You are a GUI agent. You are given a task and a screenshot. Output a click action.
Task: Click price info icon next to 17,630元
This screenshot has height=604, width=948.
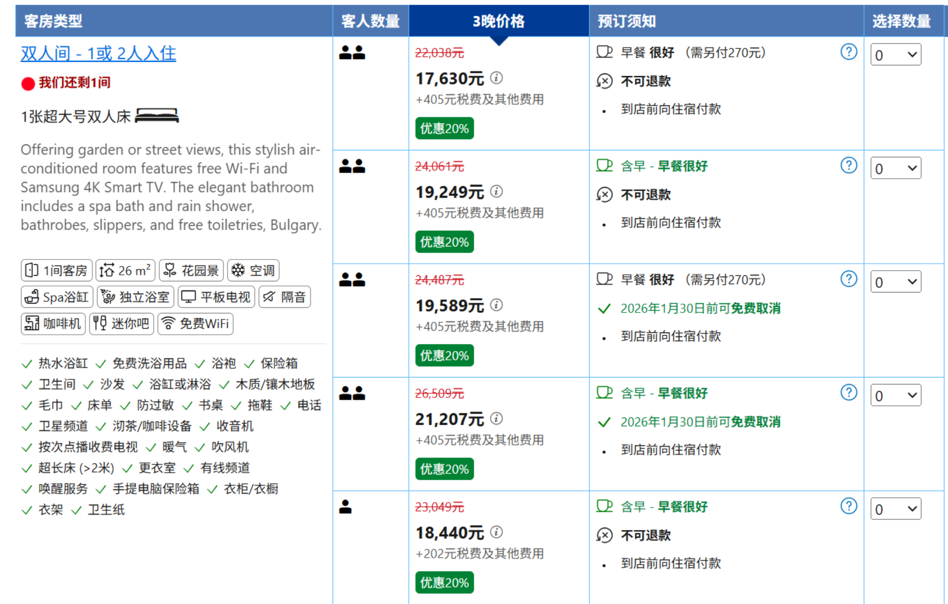[x=496, y=78]
